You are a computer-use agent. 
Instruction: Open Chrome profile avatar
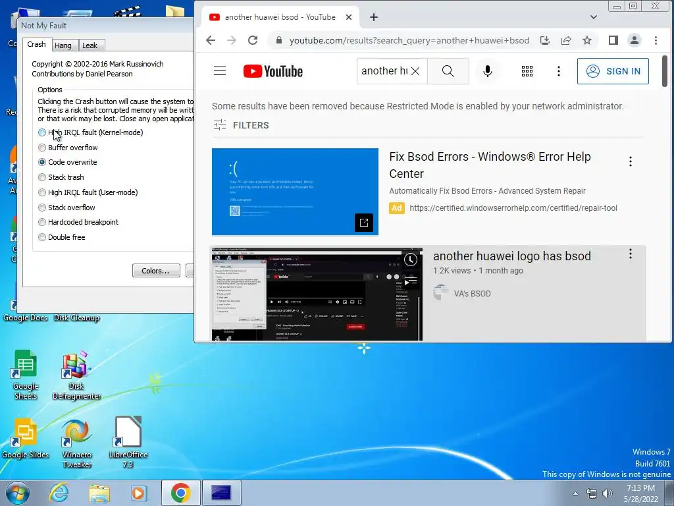635,40
